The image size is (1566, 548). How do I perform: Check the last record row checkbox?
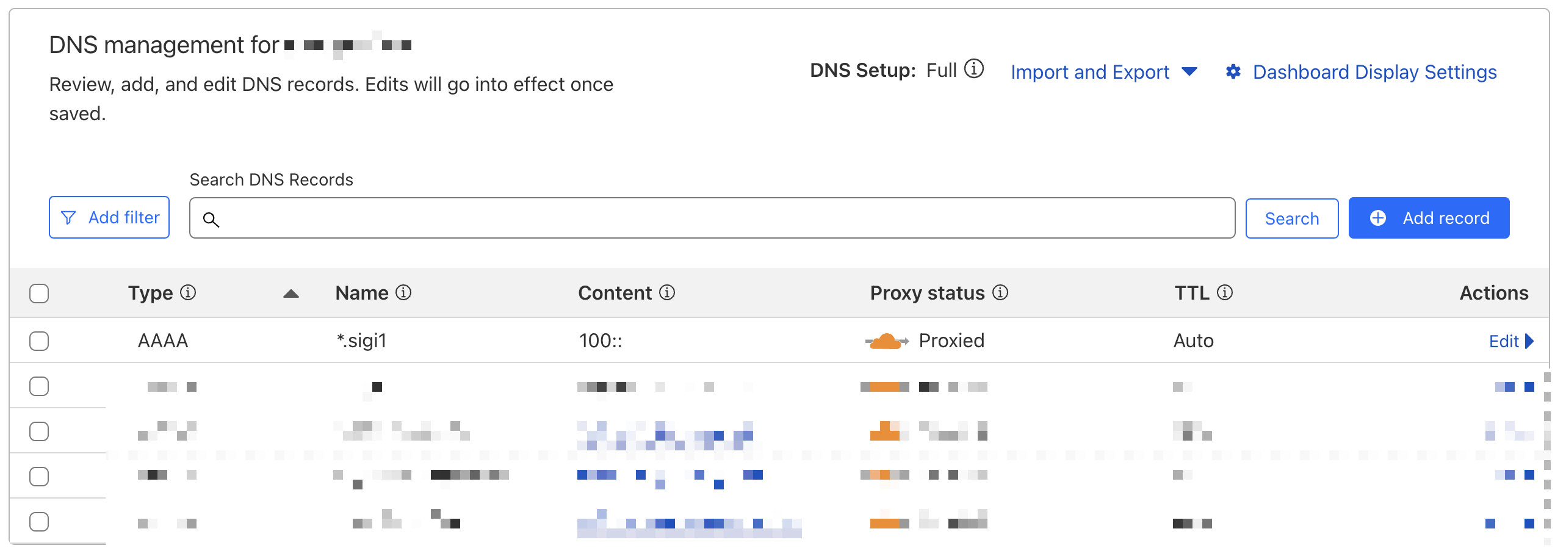39,522
